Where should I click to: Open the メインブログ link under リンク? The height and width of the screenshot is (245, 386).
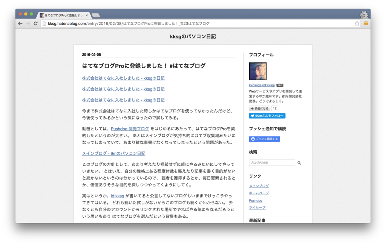(259, 186)
